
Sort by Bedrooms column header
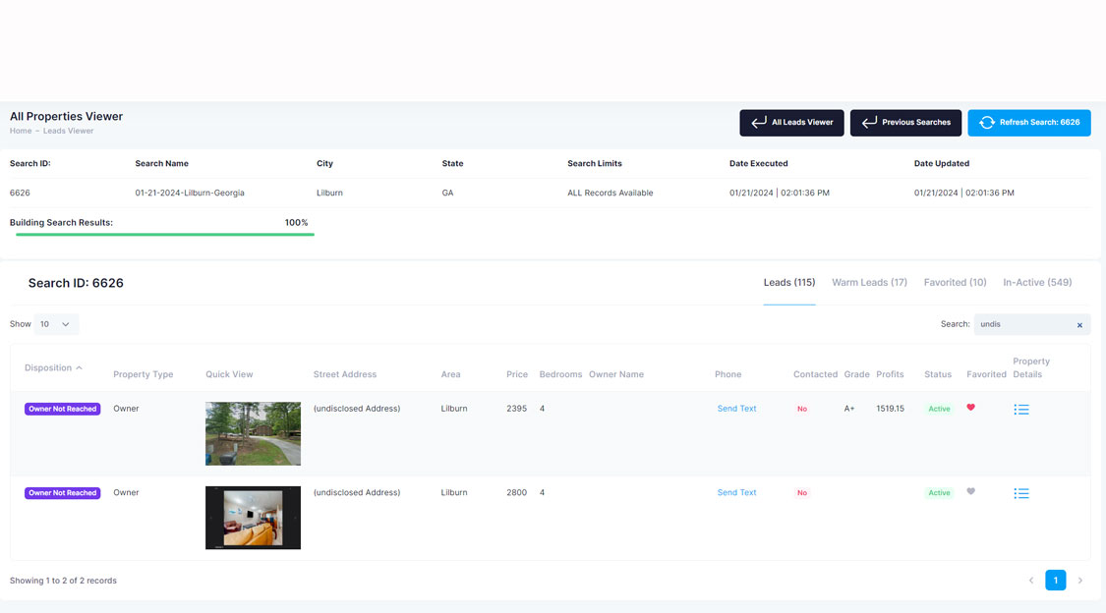[560, 374]
